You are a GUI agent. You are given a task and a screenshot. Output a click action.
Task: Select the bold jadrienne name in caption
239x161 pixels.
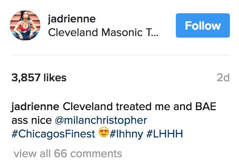[35, 107]
